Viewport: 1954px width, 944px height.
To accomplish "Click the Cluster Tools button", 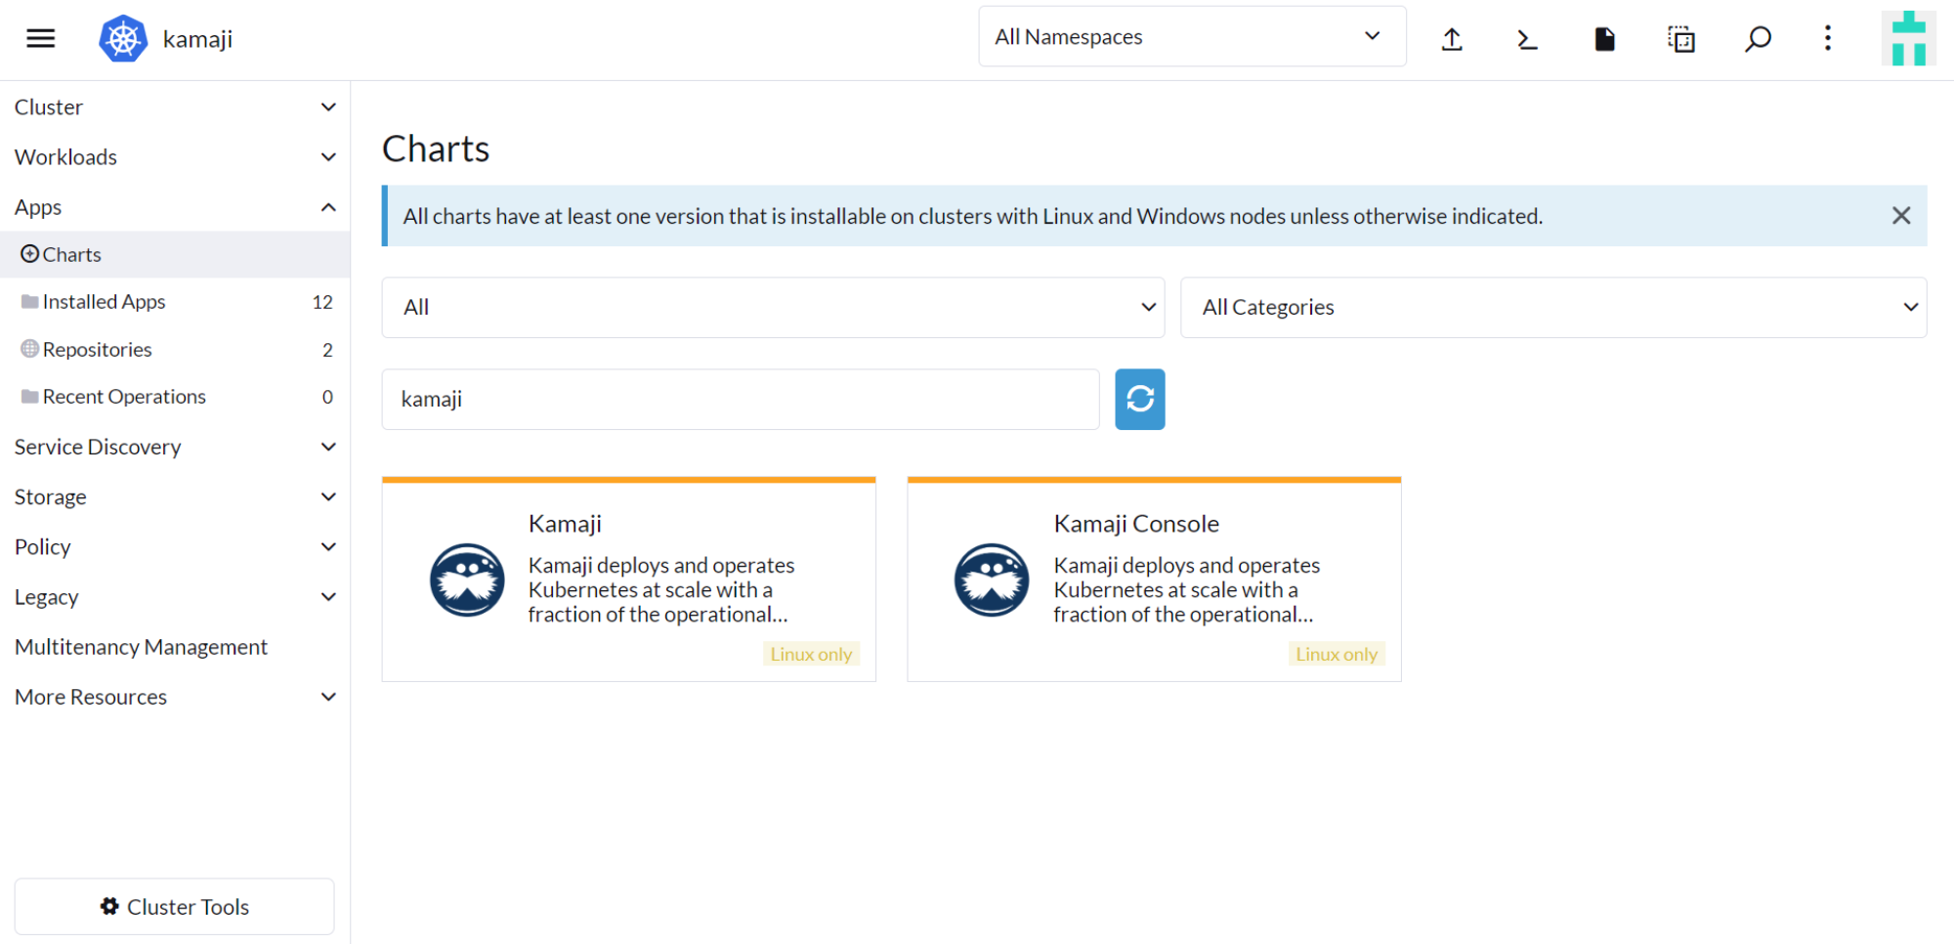I will pyautogui.click(x=174, y=907).
